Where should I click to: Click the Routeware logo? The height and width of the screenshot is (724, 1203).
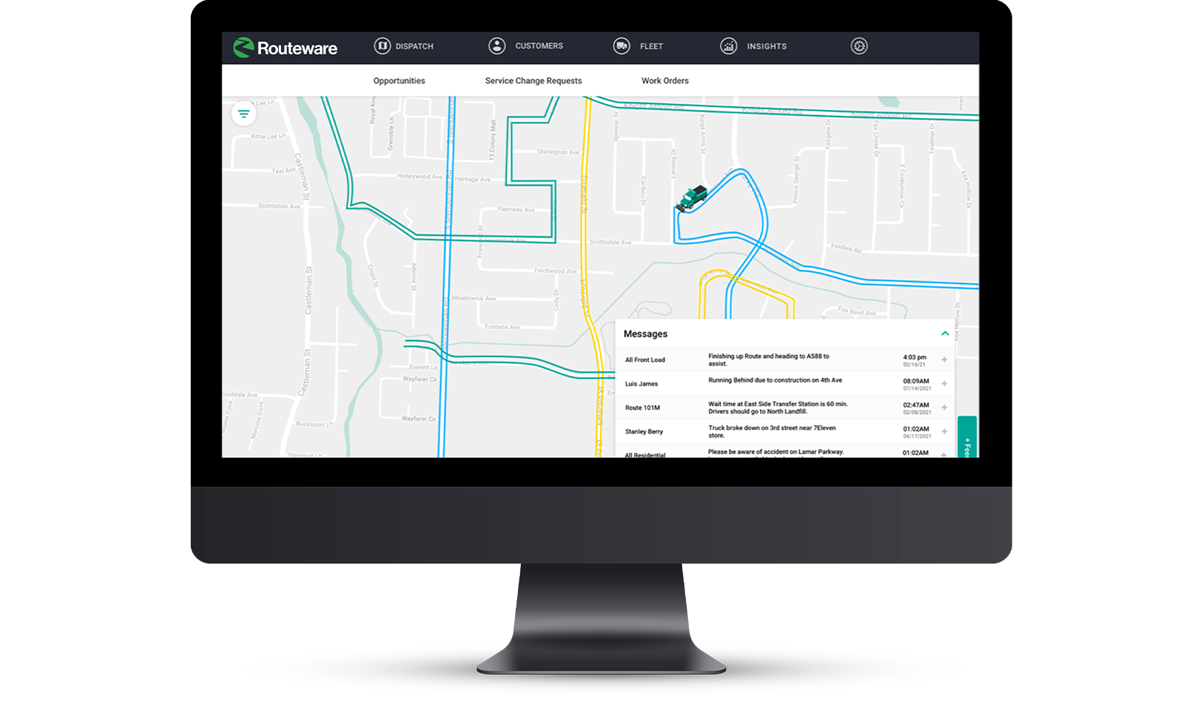[285, 48]
